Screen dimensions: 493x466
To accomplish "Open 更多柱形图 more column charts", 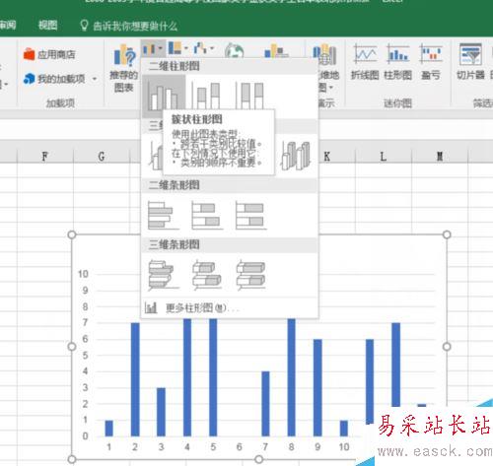I will tap(230, 307).
